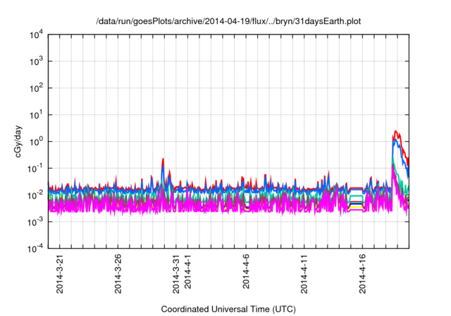This screenshot has width=451, height=316.
Task: Click the 10^-1 y-axis tick label
Action: (x=37, y=168)
